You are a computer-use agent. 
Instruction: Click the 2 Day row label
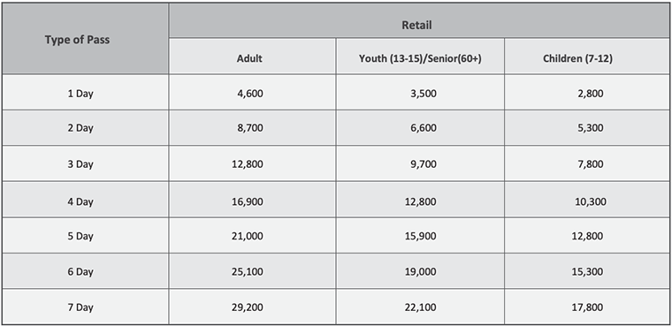click(x=85, y=127)
